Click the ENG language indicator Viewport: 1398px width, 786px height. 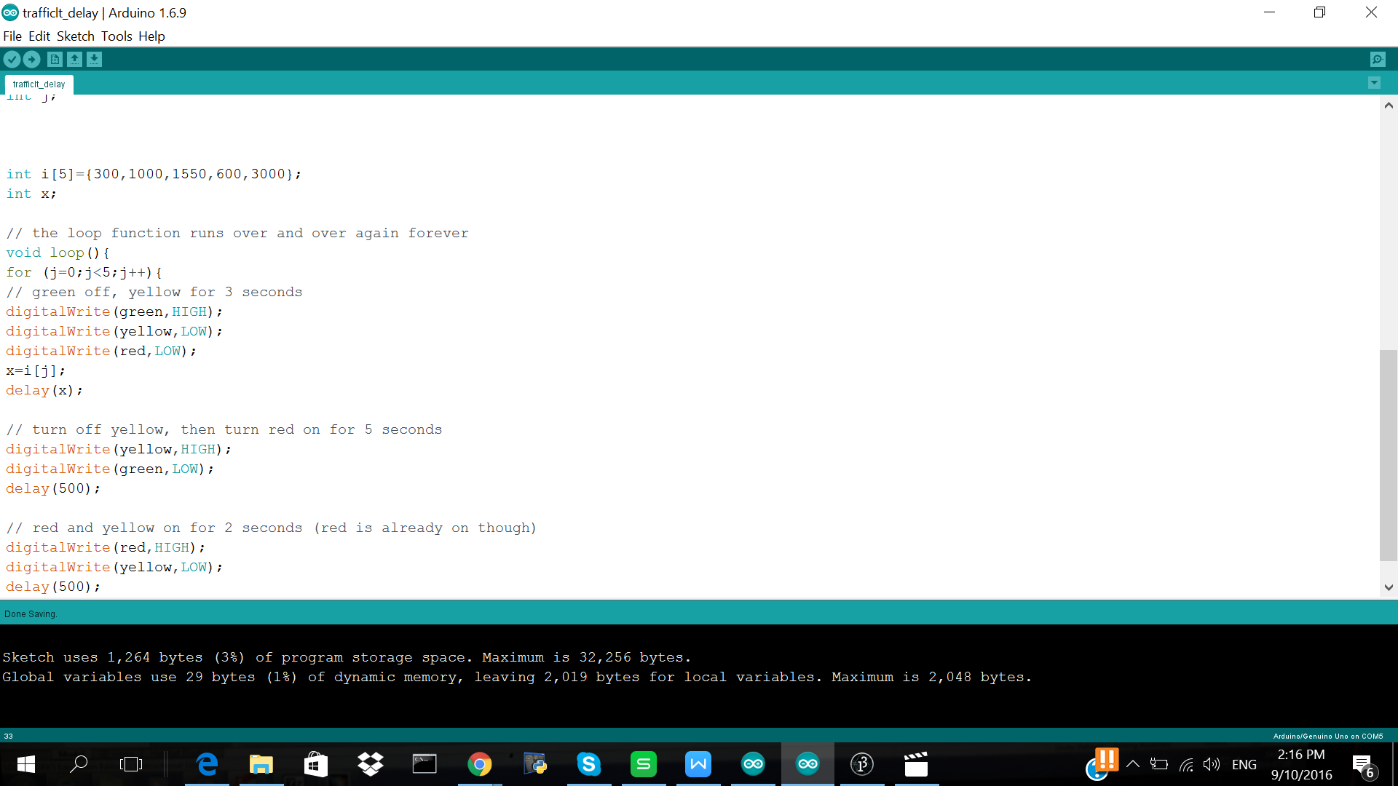1244,764
